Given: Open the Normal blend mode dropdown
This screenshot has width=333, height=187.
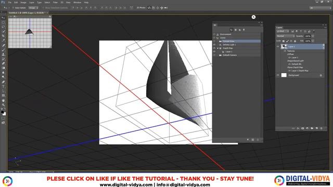Looking at the screenshot, I should tap(285, 36).
